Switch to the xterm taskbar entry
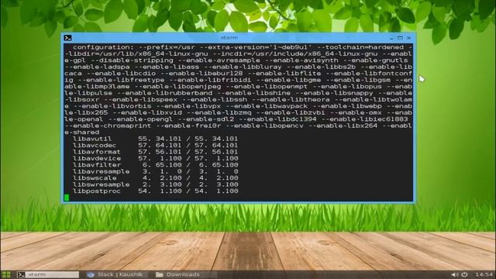The image size is (496, 279). click(48, 274)
